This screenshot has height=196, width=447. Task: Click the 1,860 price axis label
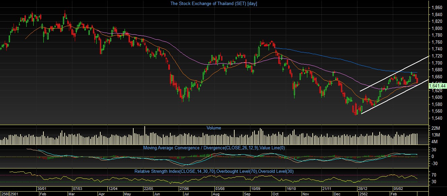(x=437, y=7)
